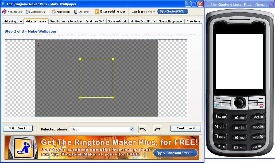Open Options from the toolbar text

[x=83, y=12]
